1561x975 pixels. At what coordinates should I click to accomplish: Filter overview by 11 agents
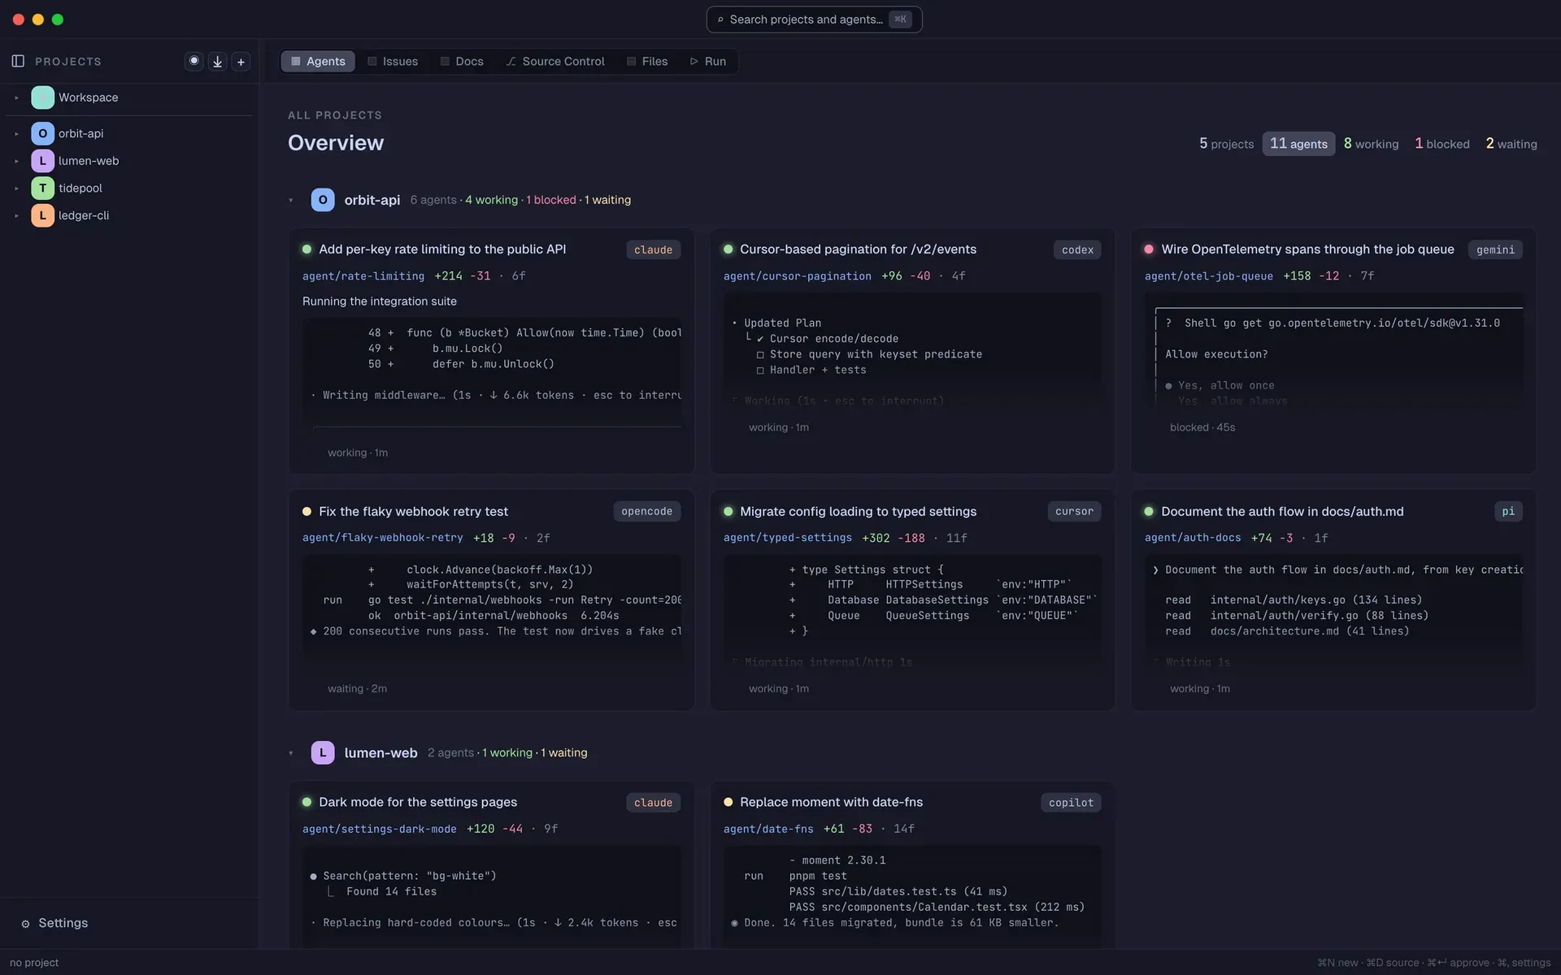tap(1298, 144)
